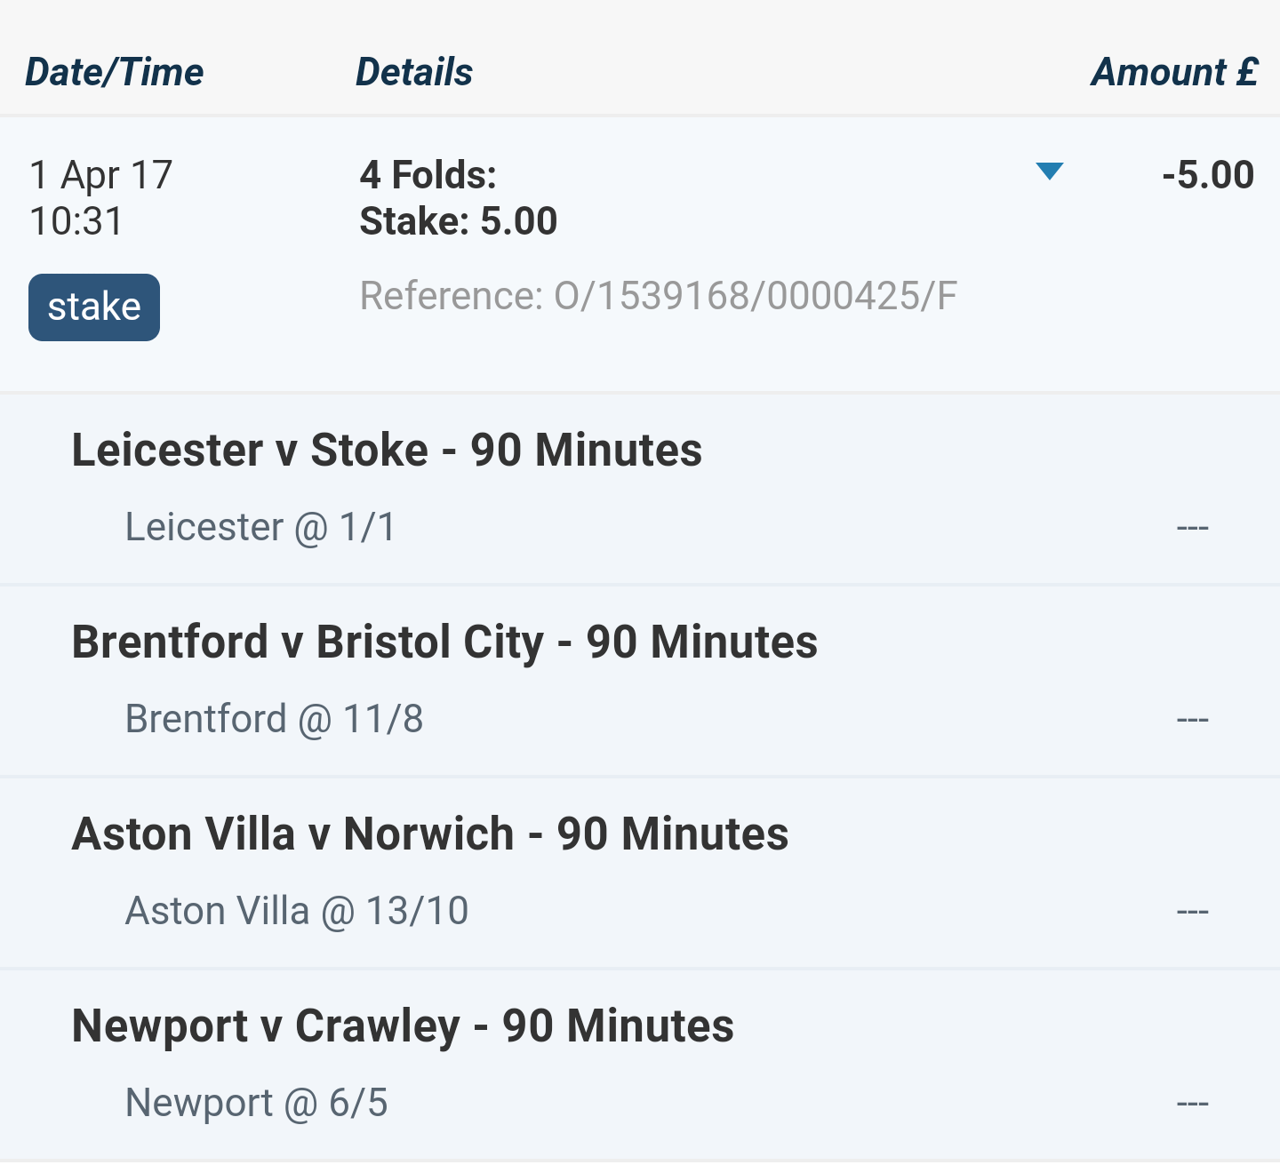Open the Aston Villa v Norwich heading

pyautogui.click(x=430, y=834)
